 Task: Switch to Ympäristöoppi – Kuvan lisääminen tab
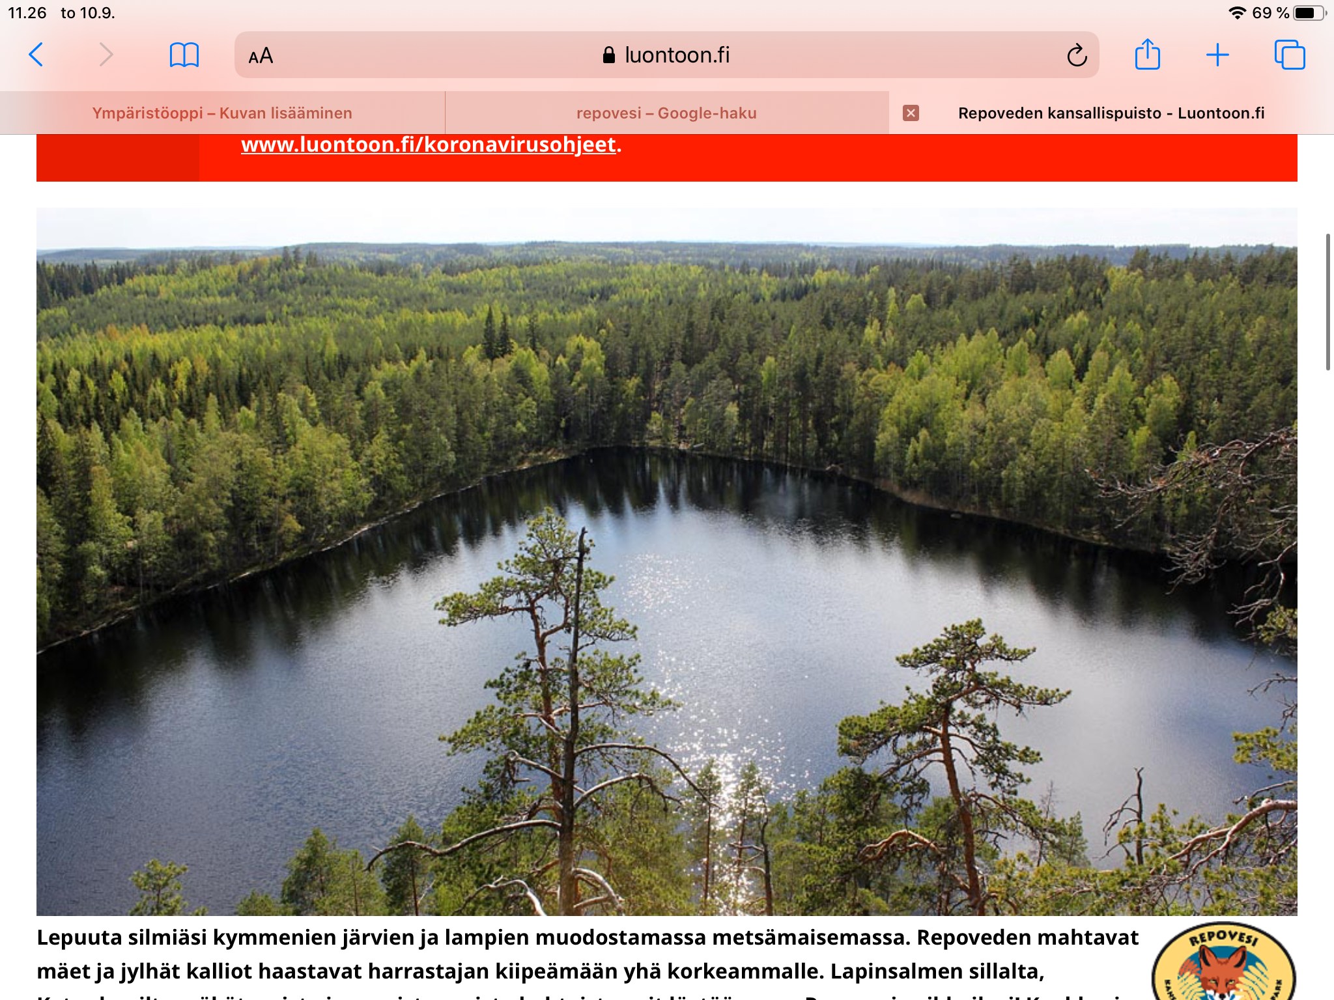pos(222,113)
